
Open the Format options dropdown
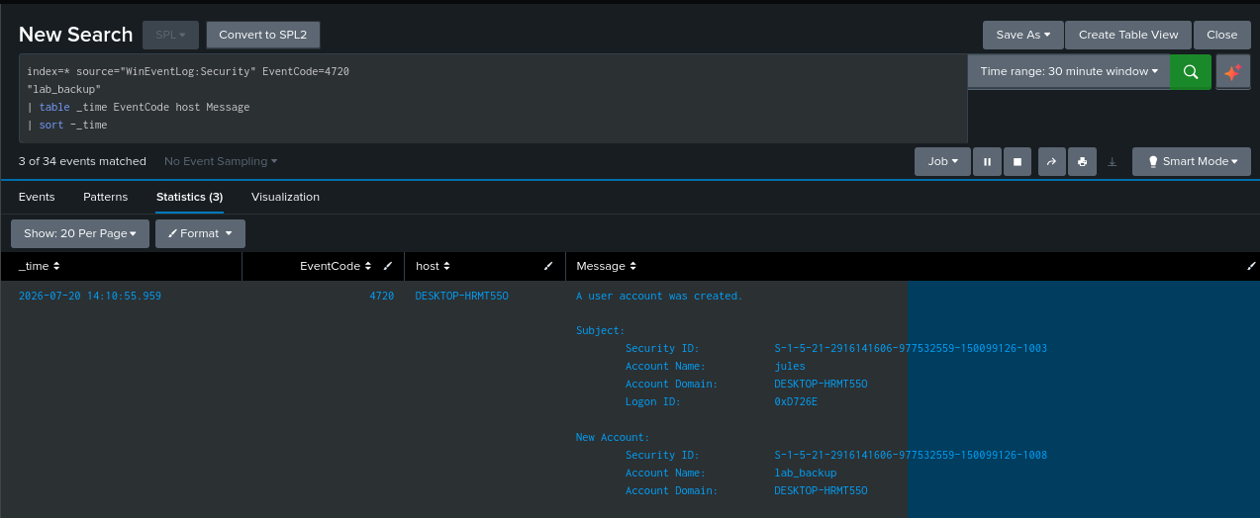point(200,233)
